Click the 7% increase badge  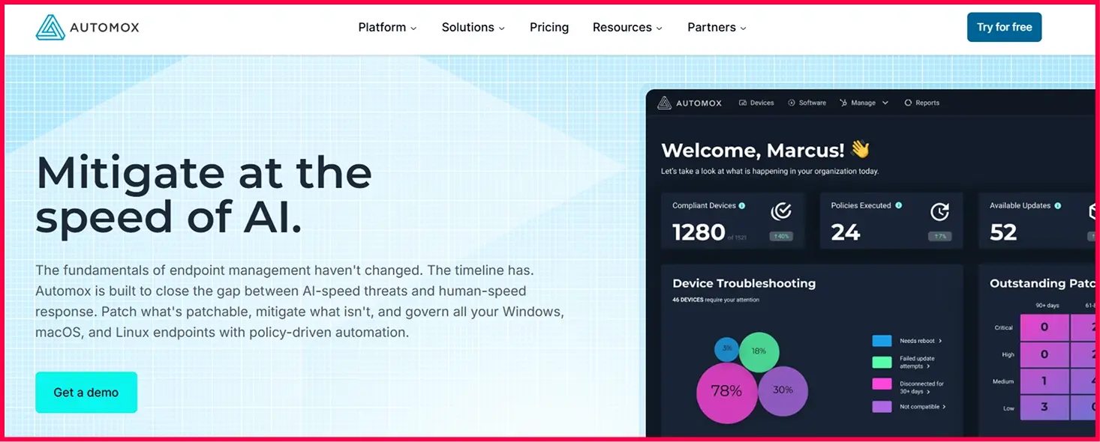coord(939,236)
